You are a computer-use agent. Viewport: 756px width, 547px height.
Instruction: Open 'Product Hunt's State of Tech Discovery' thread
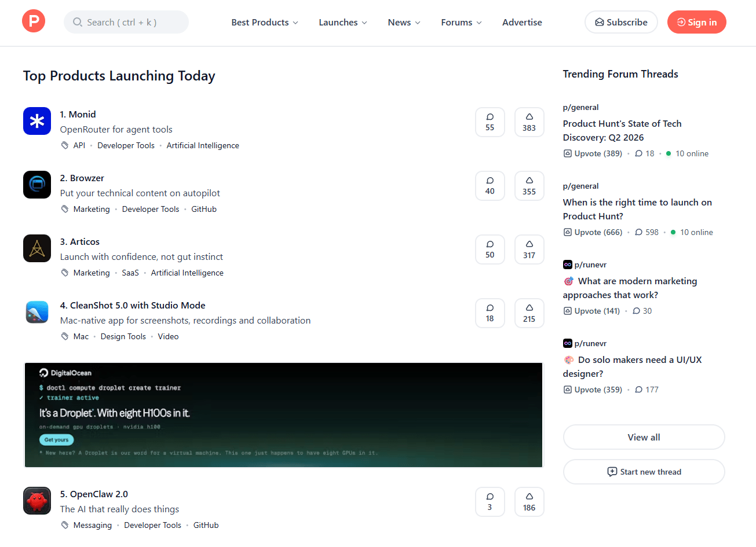622,130
